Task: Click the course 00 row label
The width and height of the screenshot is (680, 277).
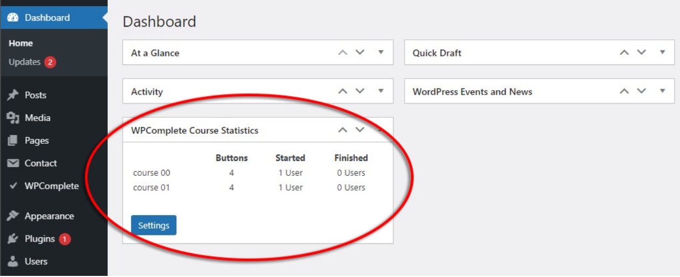Action: (x=151, y=173)
